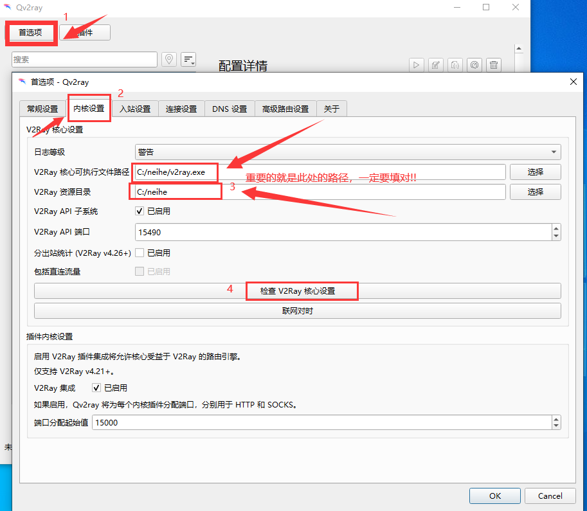Expand the 日志等级 dropdown showing 警告
The width and height of the screenshot is (587, 511).
click(348, 152)
